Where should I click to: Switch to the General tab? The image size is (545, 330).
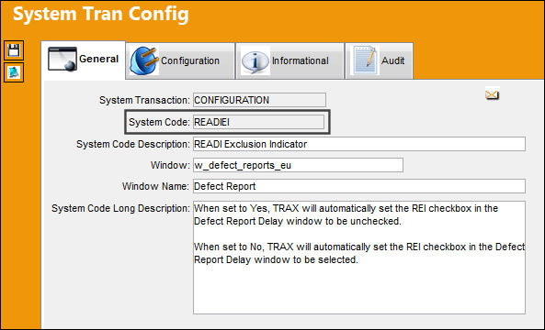click(x=83, y=60)
